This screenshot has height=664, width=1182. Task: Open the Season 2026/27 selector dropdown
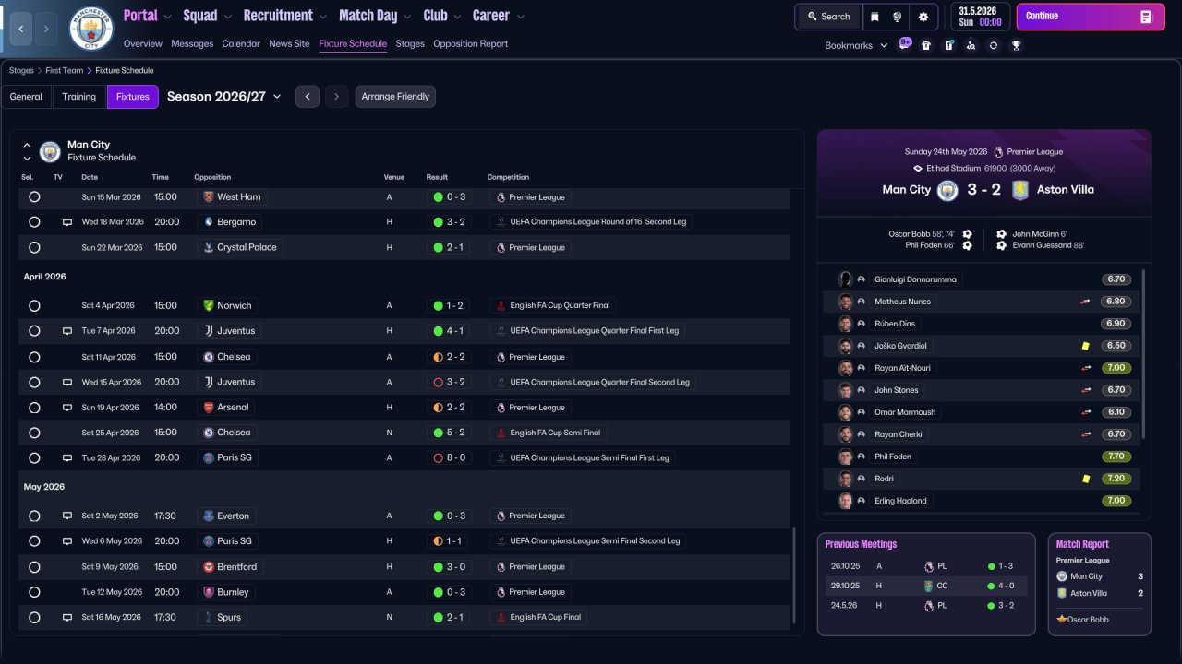click(x=224, y=97)
